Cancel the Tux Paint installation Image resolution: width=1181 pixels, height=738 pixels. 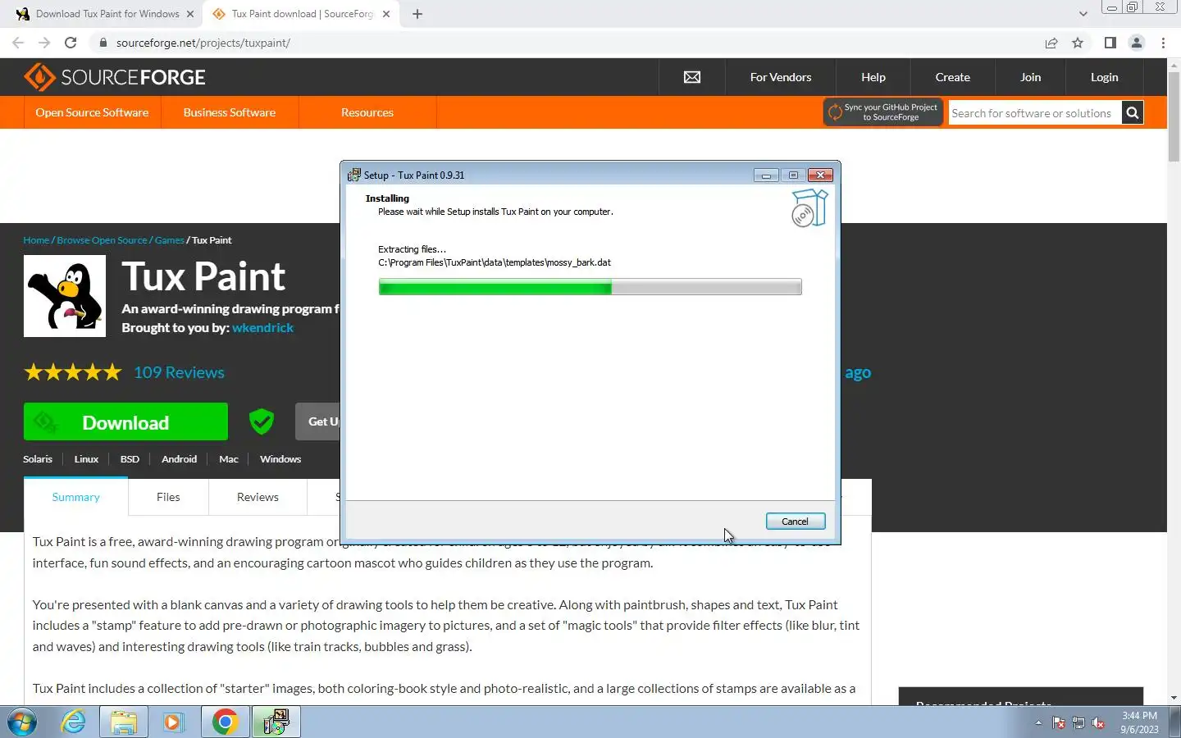[x=795, y=522]
